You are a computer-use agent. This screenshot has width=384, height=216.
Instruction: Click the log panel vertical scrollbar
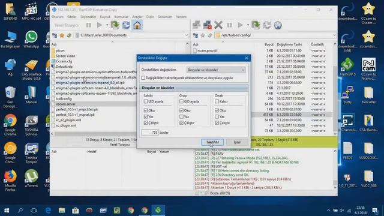pos(335,169)
